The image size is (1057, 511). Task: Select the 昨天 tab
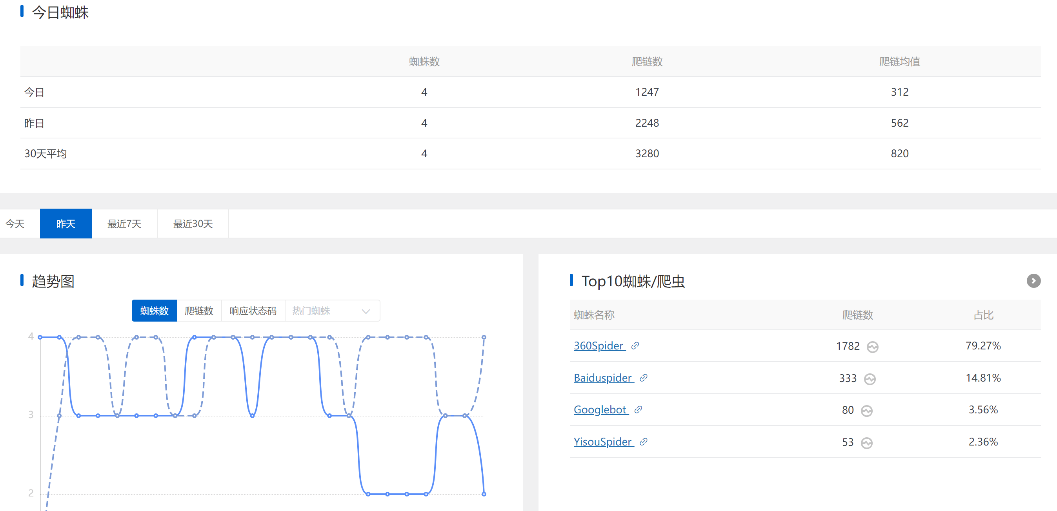[65, 224]
